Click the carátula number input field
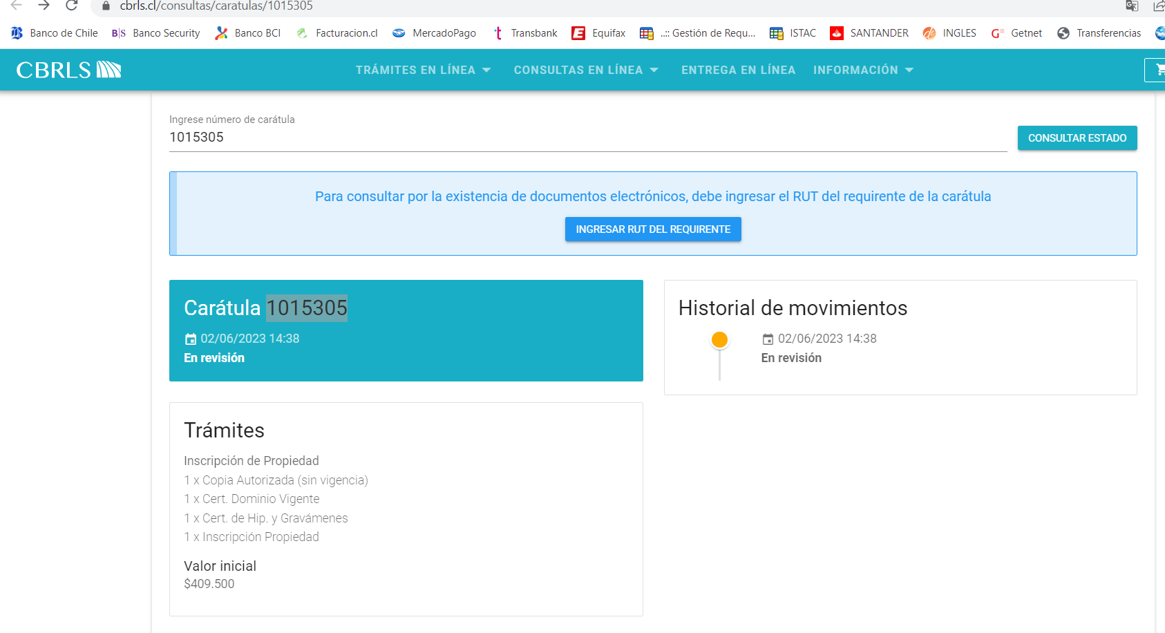 point(587,138)
